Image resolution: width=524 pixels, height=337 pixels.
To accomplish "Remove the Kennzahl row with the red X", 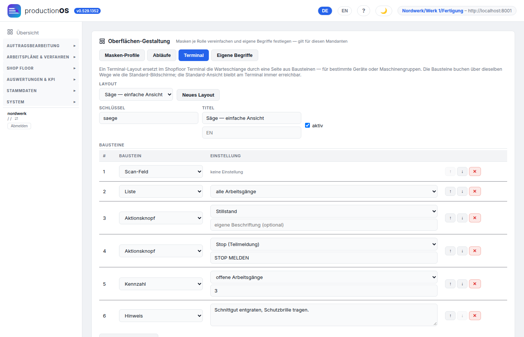I will click(475, 284).
